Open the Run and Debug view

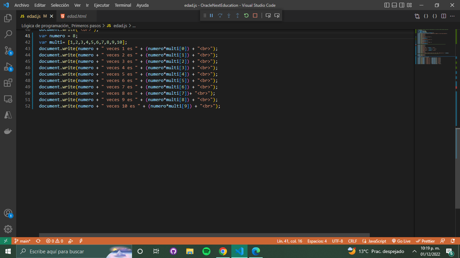pos(8,67)
